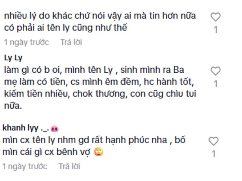Click the line "mìn cái gì cx bênh vợ"
Viewport: 242px width, 181px height.
[46, 152]
